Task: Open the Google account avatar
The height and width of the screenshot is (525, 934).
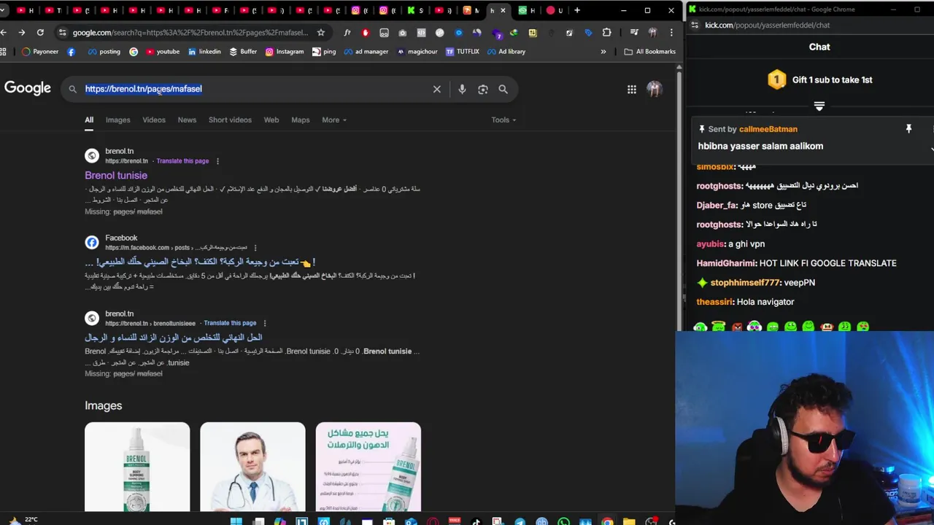Action: (654, 89)
